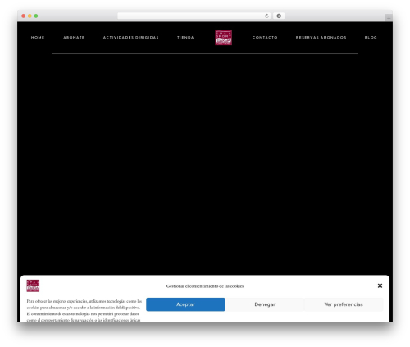Open the BLOG menu item

(371, 38)
